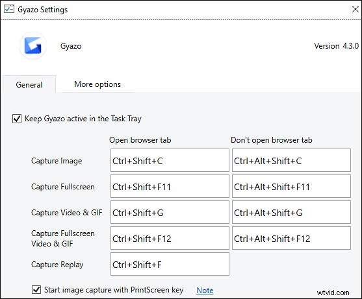Click the Gyazo blue logo icon

coord(32,45)
